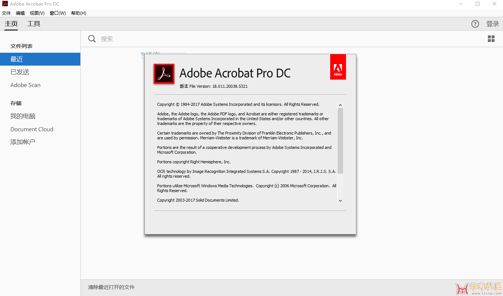Switch to the 主页 tab
The image size is (503, 296).
[11, 24]
